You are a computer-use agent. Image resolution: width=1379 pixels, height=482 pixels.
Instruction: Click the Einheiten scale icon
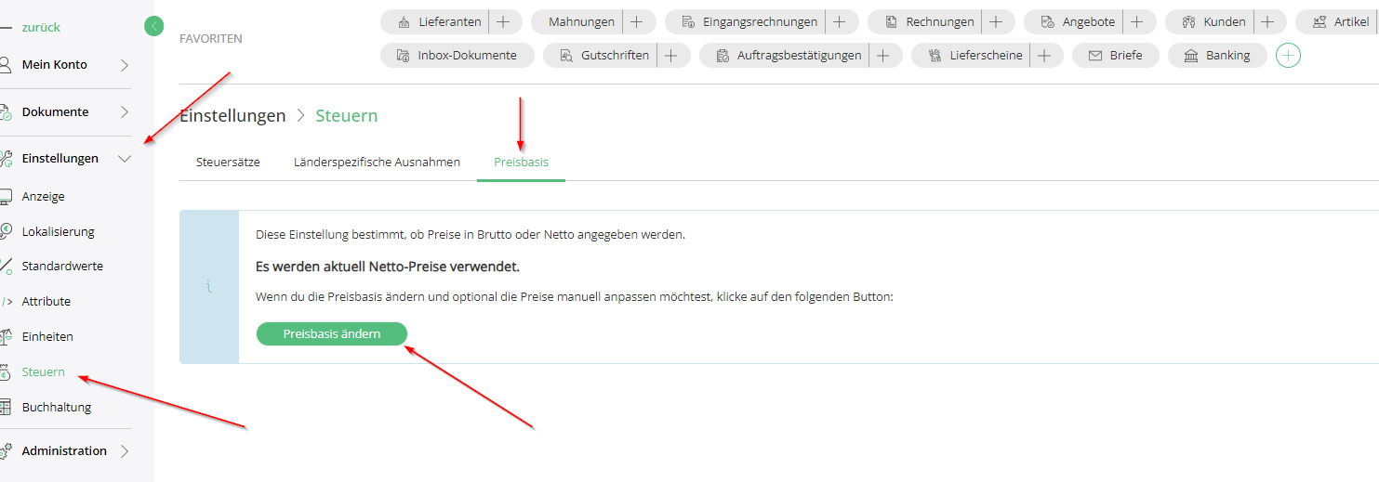tap(5, 337)
